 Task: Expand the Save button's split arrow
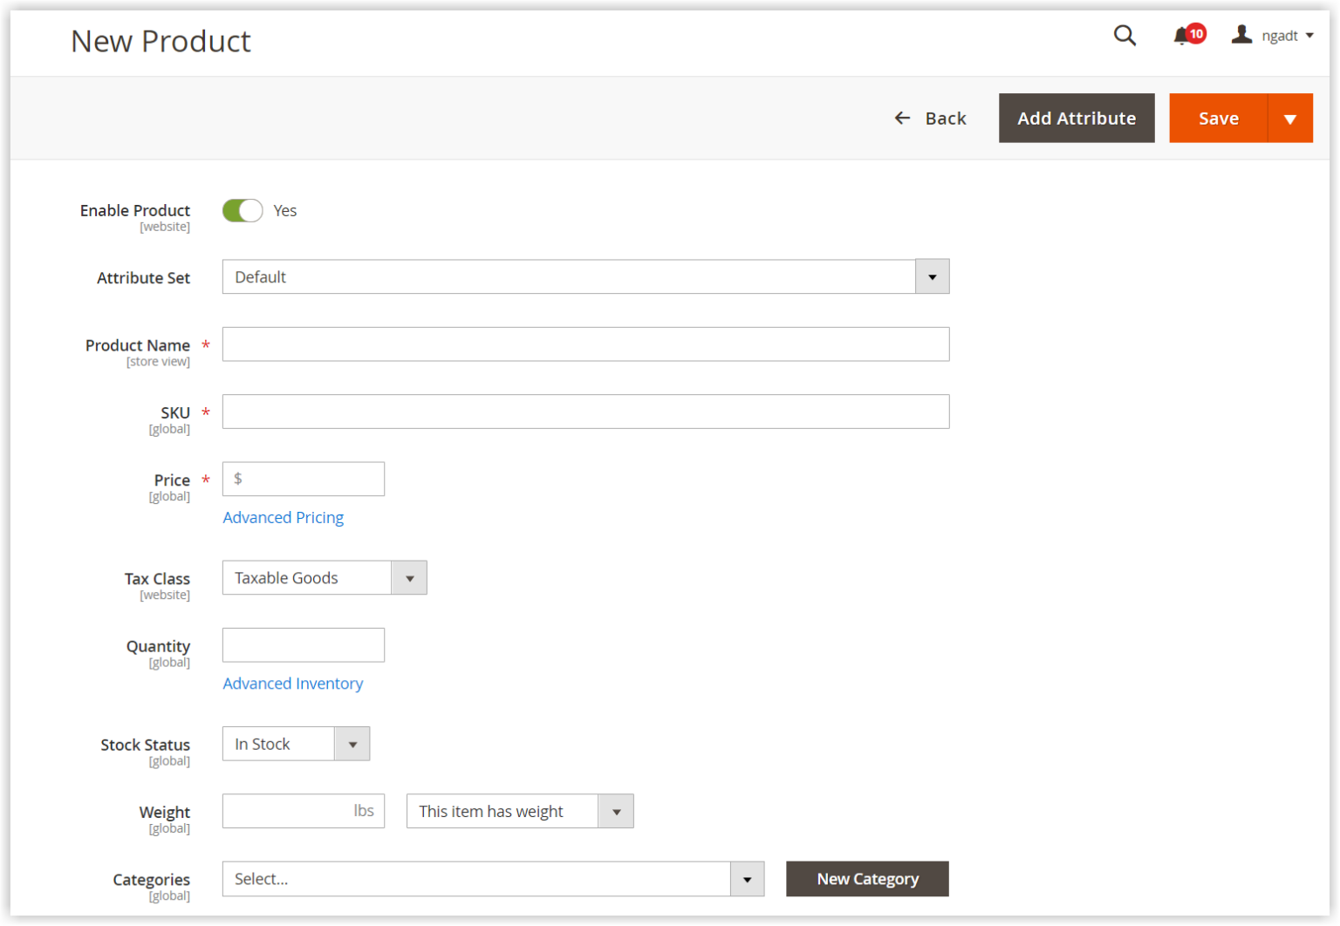[1289, 118]
